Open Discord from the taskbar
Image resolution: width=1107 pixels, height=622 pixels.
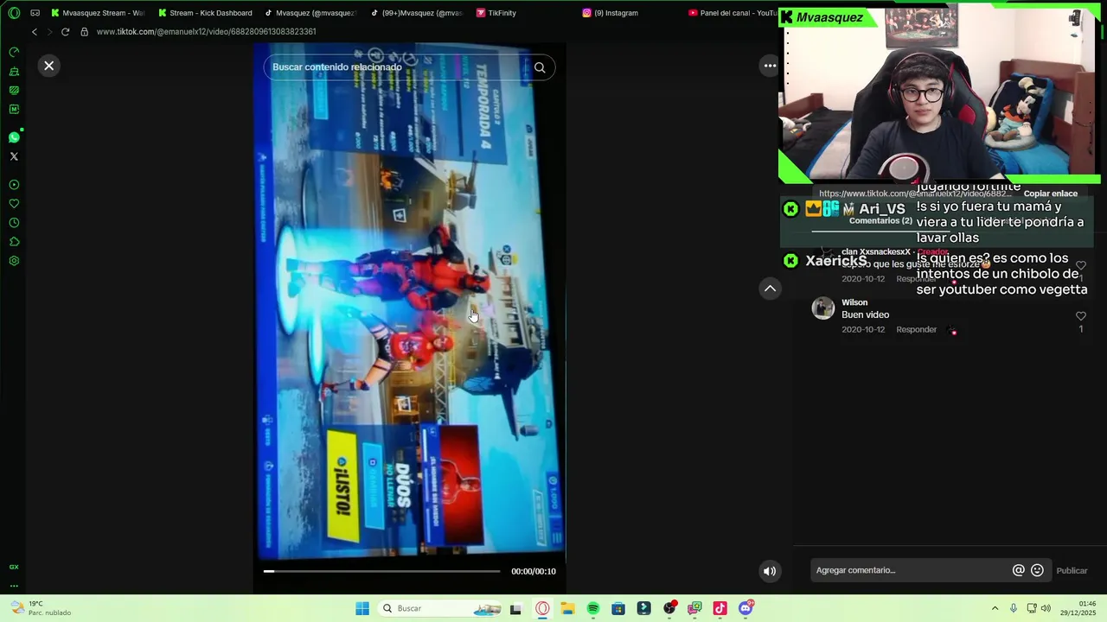[745, 608]
